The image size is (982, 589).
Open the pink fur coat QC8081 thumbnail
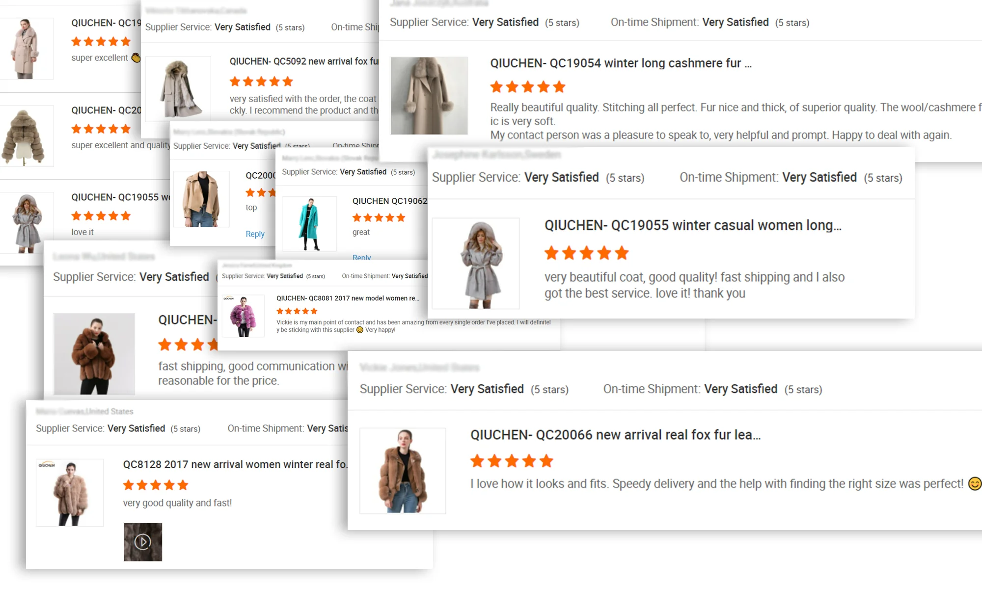pyautogui.click(x=243, y=316)
